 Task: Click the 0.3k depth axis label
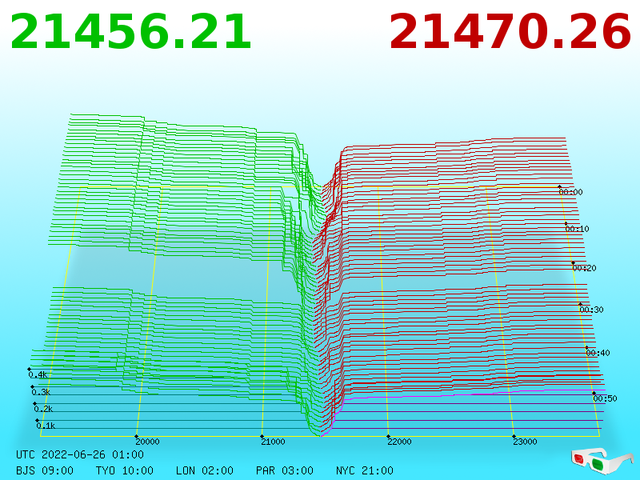[x=41, y=392]
